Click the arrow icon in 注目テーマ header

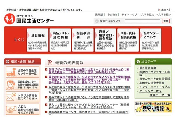138,62
